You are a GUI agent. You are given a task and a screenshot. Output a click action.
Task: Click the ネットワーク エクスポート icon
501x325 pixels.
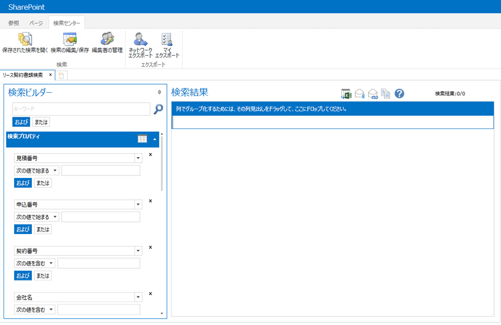pos(140,39)
